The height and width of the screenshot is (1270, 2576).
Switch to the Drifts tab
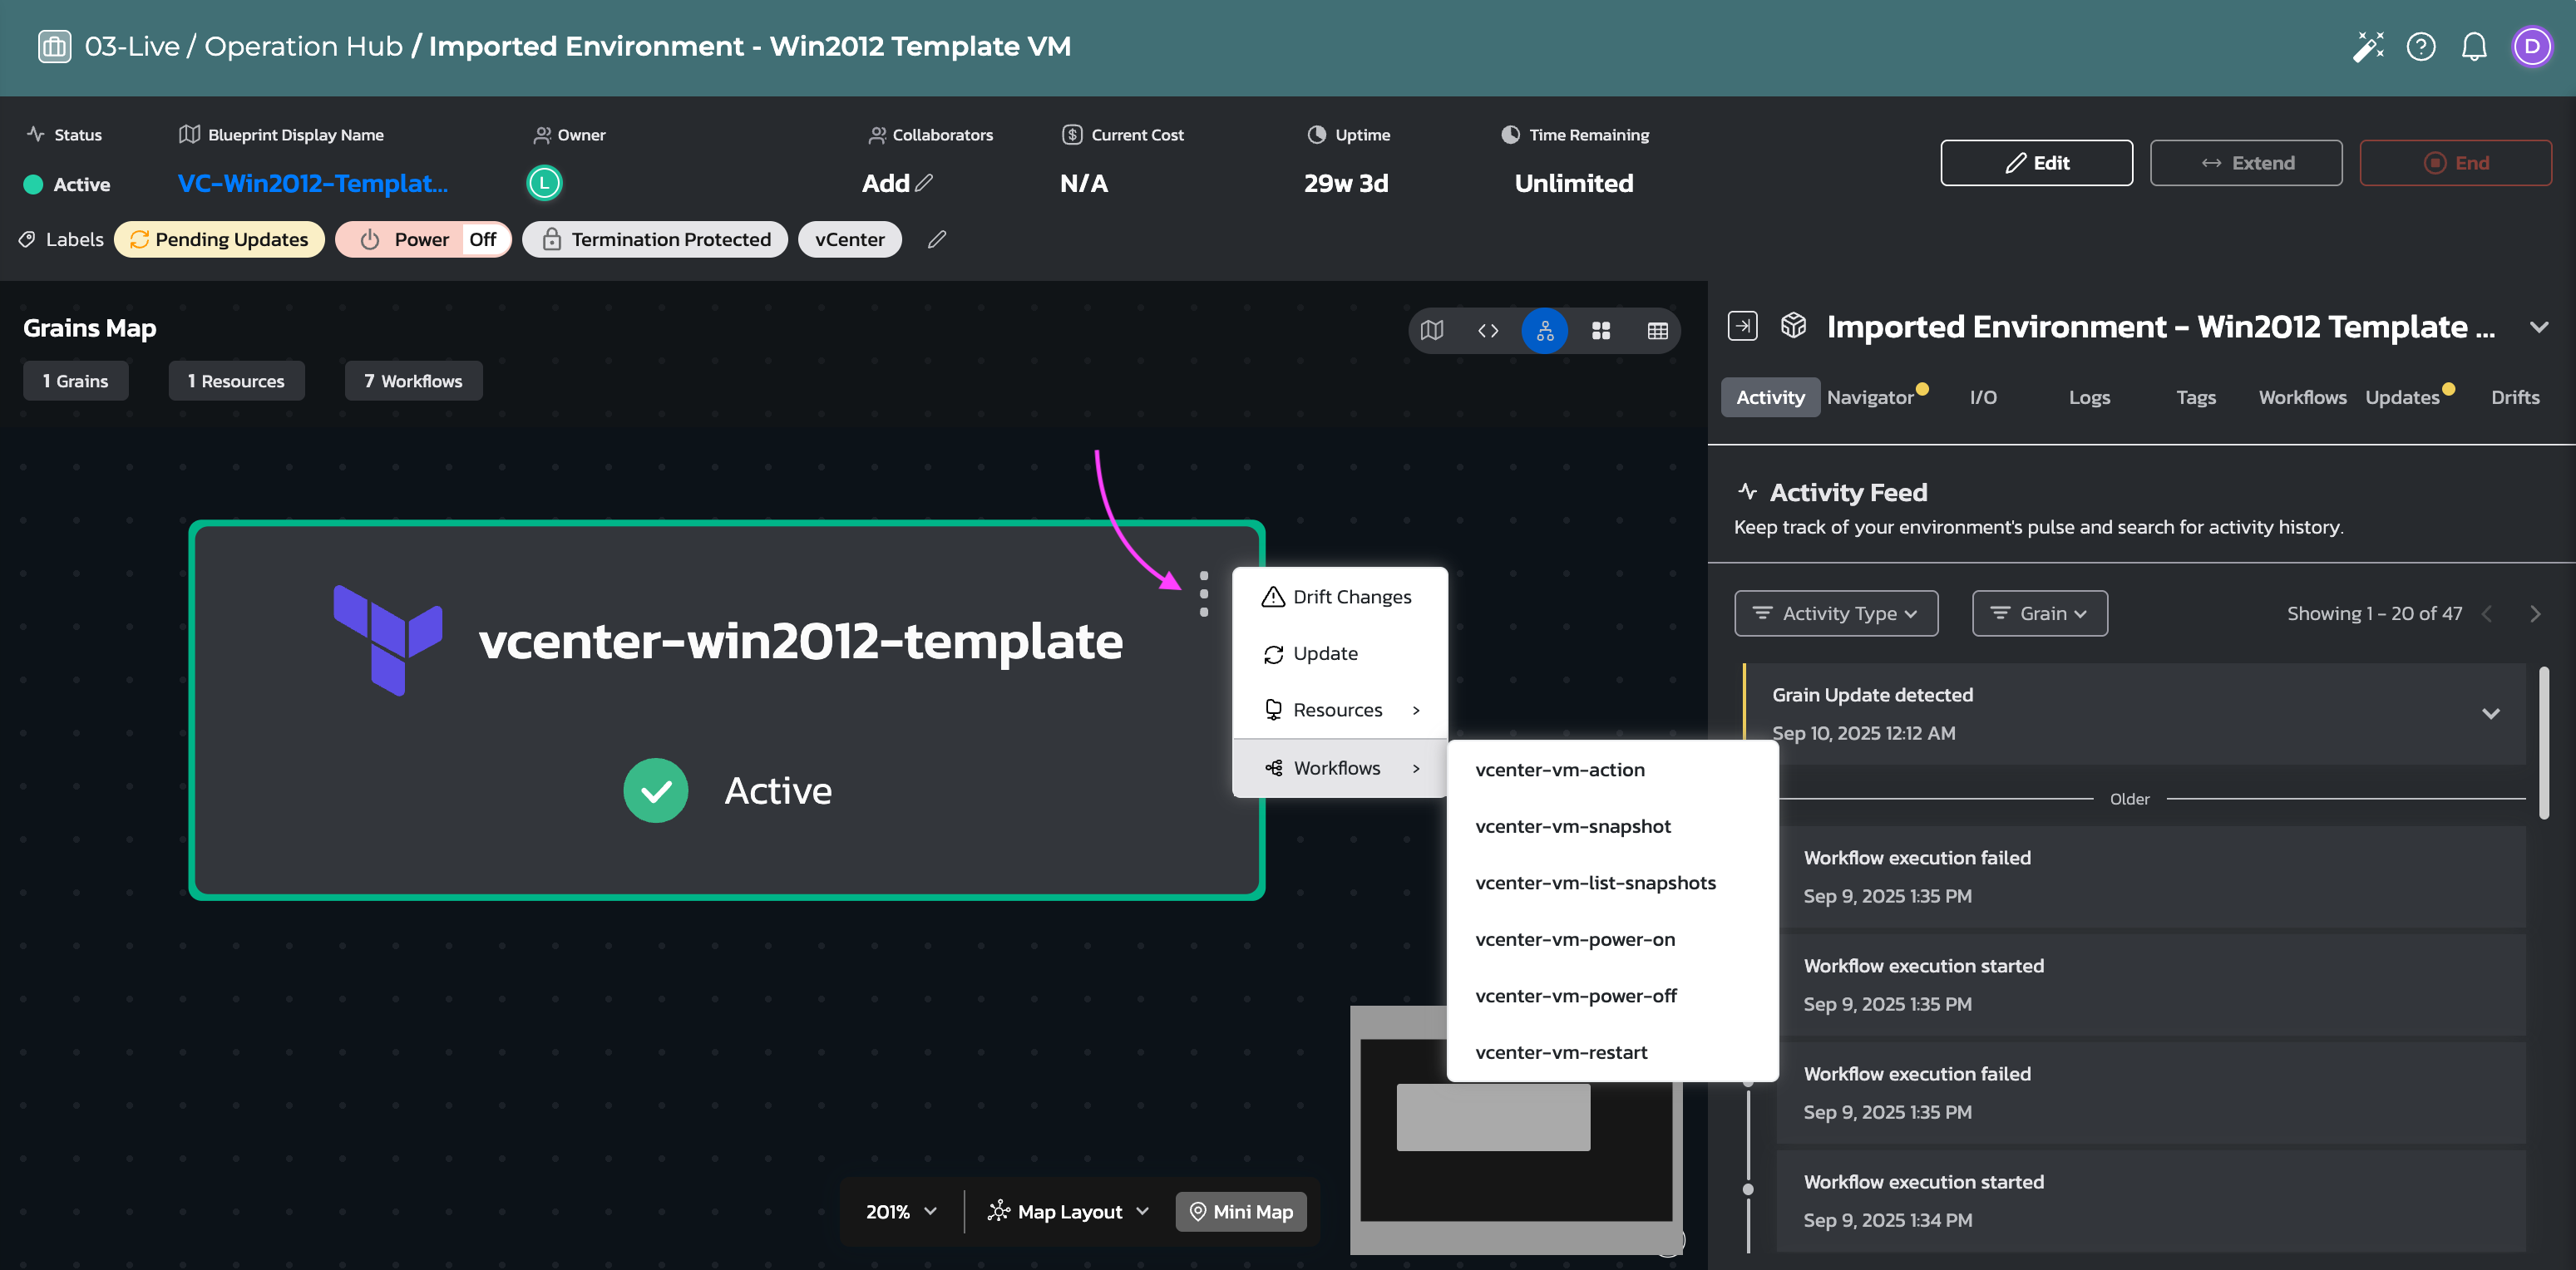coord(2514,397)
